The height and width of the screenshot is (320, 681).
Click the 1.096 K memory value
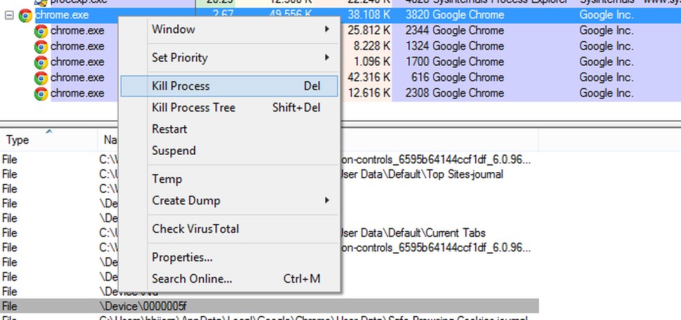point(372,62)
